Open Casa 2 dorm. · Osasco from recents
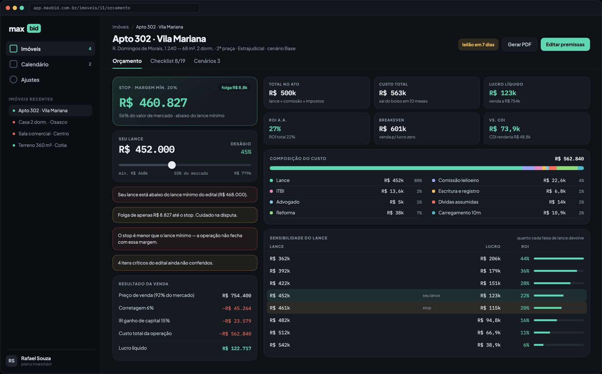 [51, 122]
